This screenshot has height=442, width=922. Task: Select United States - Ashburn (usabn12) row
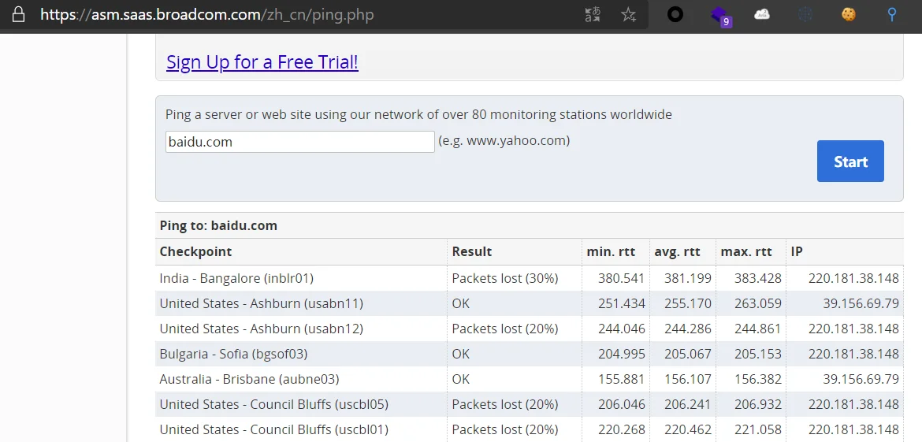[x=261, y=329]
